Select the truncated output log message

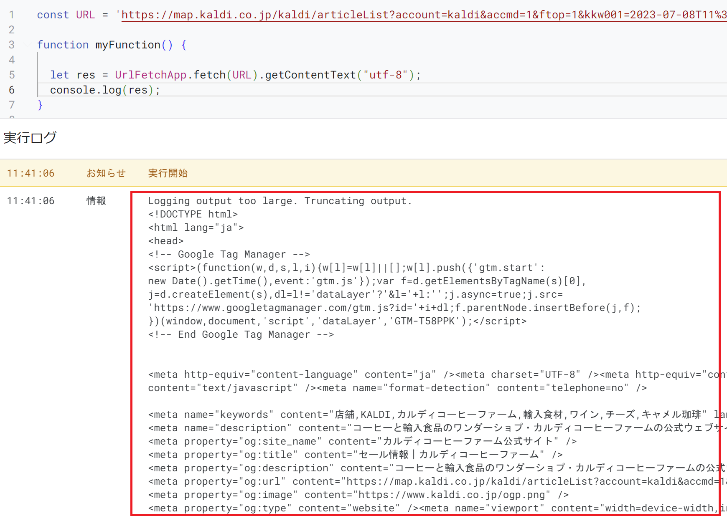pyautogui.click(x=280, y=201)
